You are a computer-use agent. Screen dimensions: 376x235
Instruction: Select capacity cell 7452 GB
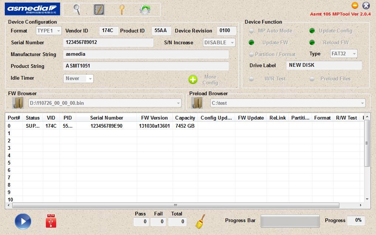(185, 126)
